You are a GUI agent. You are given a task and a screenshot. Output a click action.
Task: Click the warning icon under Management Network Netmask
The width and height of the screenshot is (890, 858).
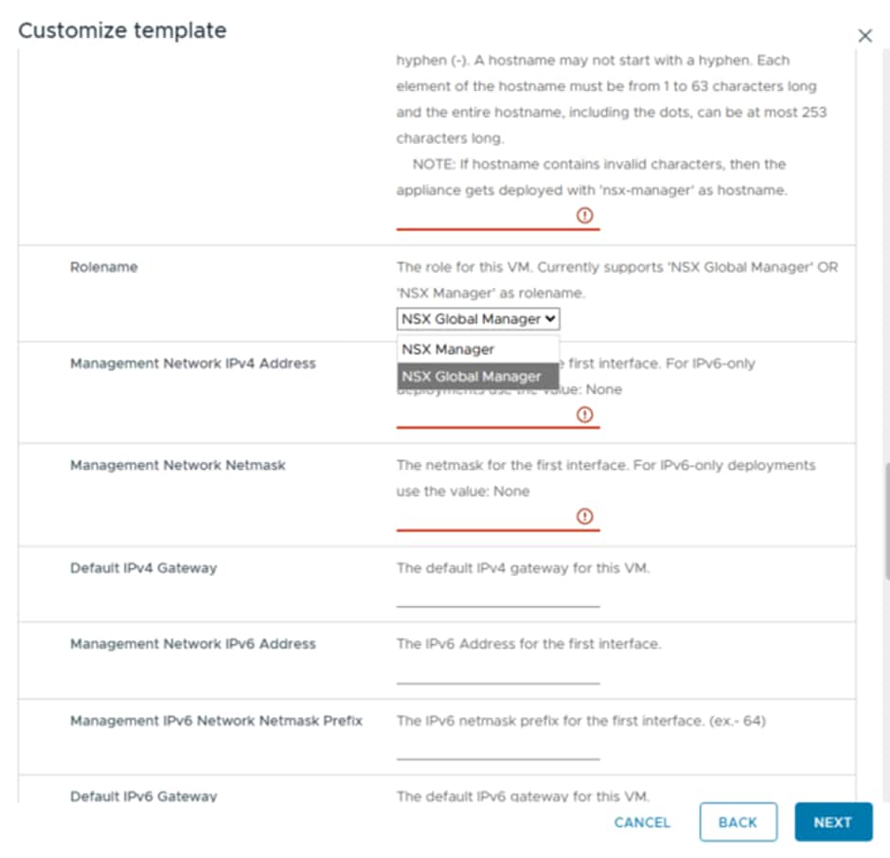(x=584, y=515)
